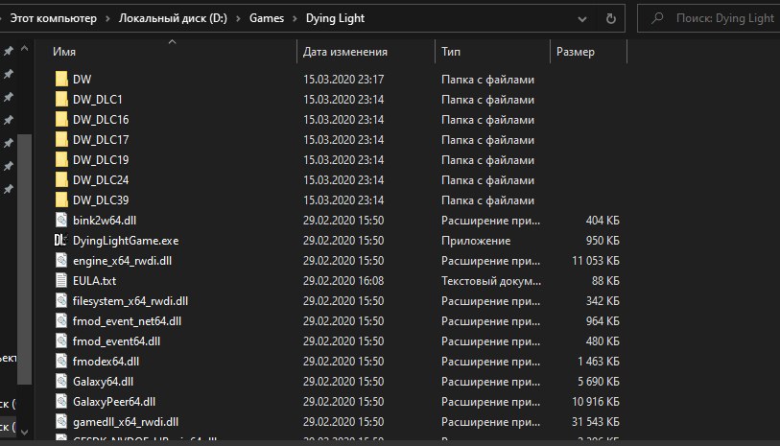Click the 950 КБ size cell

pyautogui.click(x=603, y=241)
